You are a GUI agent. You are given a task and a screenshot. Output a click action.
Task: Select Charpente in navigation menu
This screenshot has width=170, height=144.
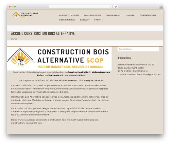[x=131, y=15]
